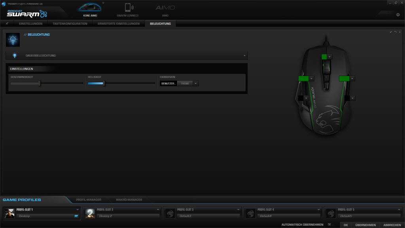405x228 pixels.
Task: Click the reset arrow icon above mouse preview
Action: coord(396,32)
